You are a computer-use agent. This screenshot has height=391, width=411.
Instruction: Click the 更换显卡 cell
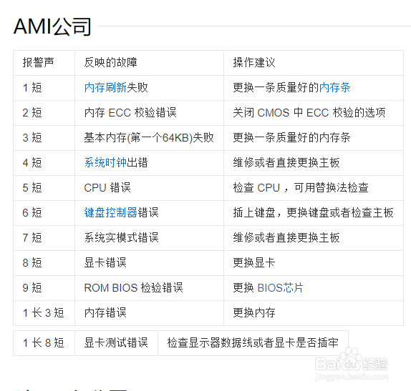click(314, 263)
